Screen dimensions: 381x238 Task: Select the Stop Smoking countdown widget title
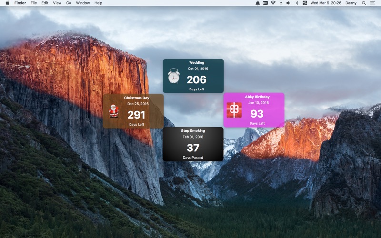click(x=193, y=130)
